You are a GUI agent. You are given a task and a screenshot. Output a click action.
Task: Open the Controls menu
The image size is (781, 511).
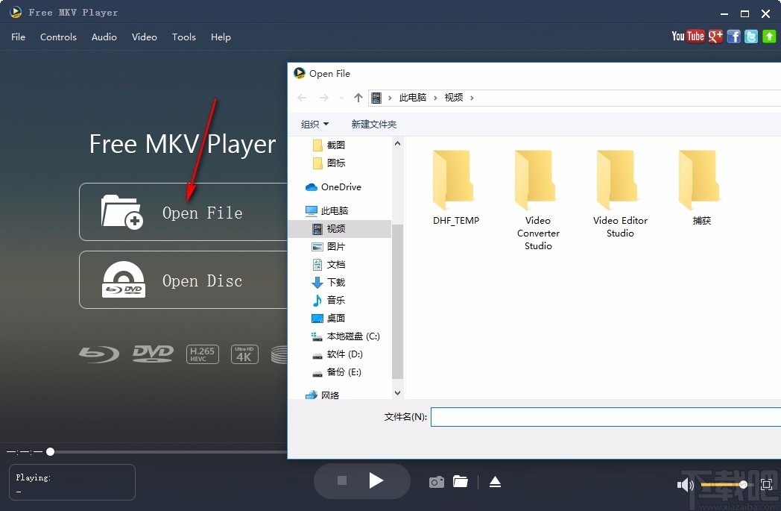point(58,37)
